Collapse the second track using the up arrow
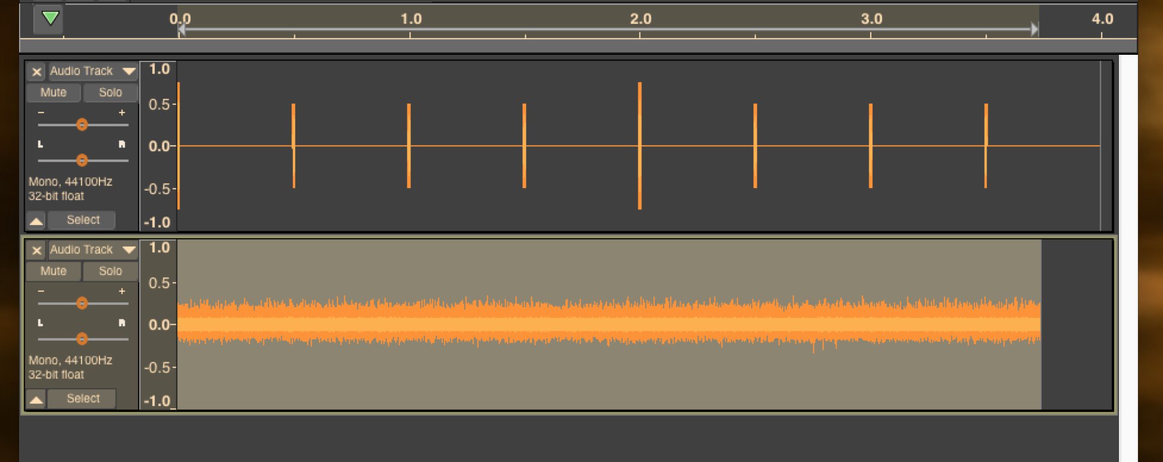This screenshot has height=462, width=1163. 36,399
